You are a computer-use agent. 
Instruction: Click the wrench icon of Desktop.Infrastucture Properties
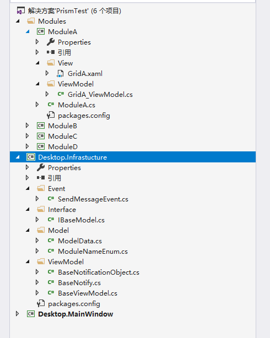click(41, 167)
